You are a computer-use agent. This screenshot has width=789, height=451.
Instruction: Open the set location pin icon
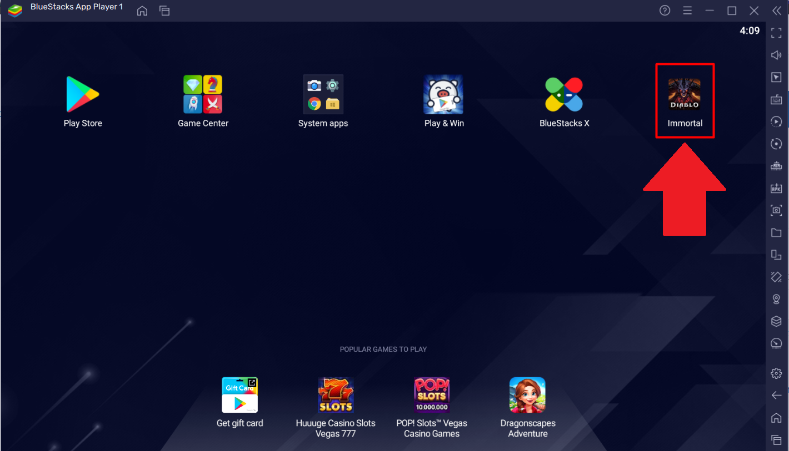pos(776,299)
